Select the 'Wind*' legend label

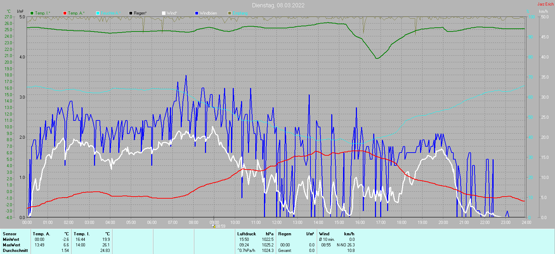click(172, 13)
